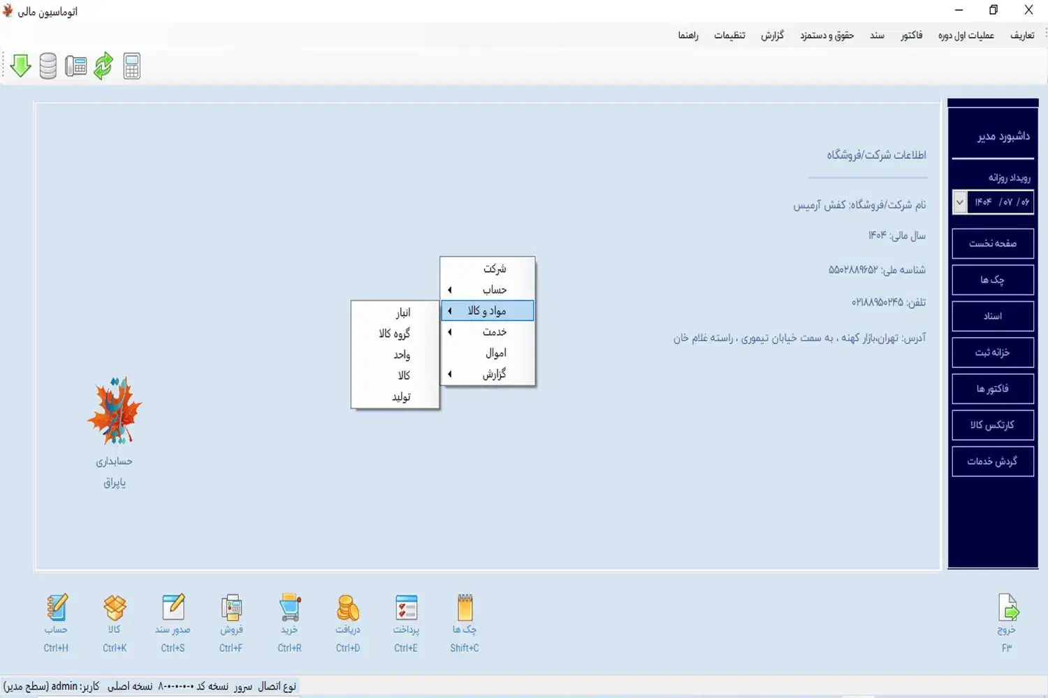1048x698 pixels.
Task: Select اموال in the popup menu
Action: [x=488, y=352]
